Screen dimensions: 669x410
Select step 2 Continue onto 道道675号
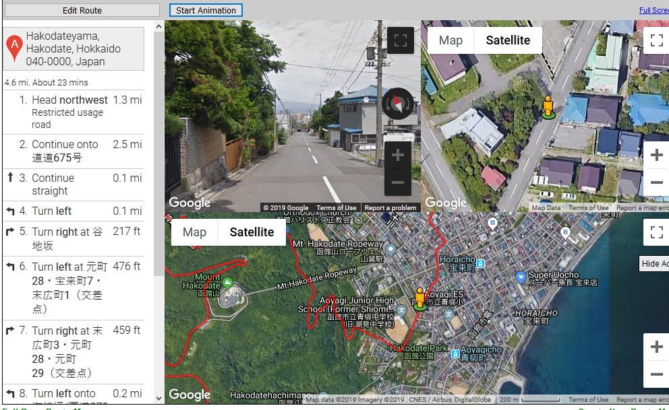coord(74,151)
